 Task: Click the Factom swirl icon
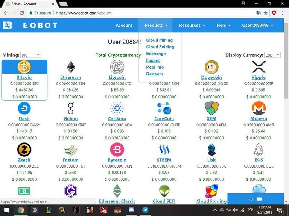coord(71,150)
